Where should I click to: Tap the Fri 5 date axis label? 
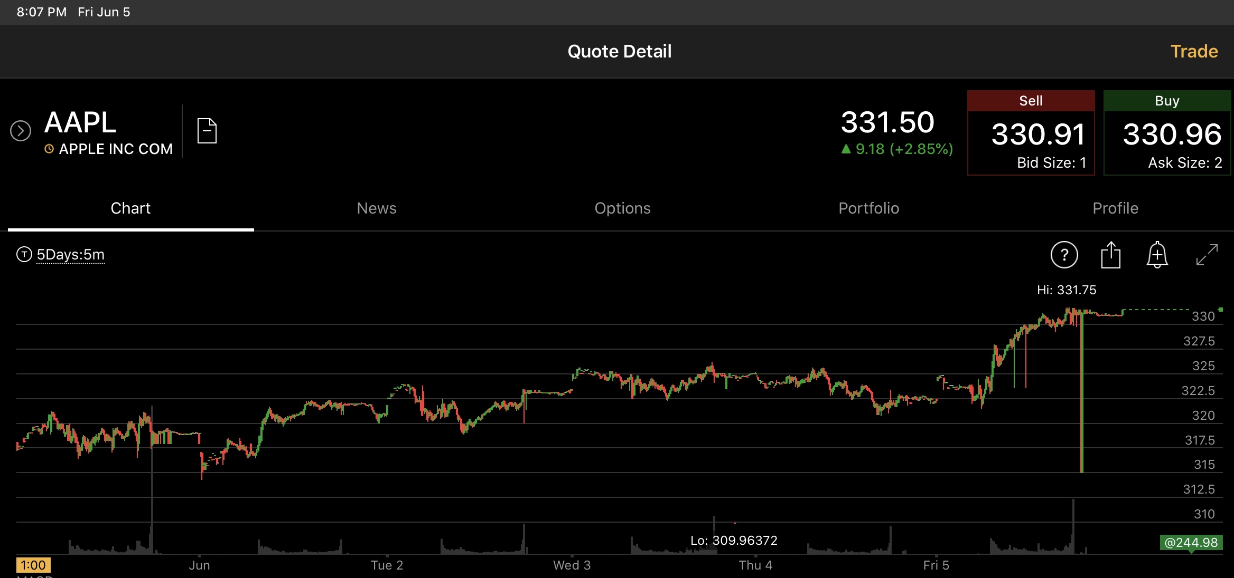click(x=936, y=565)
